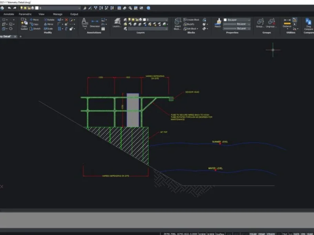Toggle ESNAP in status bar

[262, 234]
